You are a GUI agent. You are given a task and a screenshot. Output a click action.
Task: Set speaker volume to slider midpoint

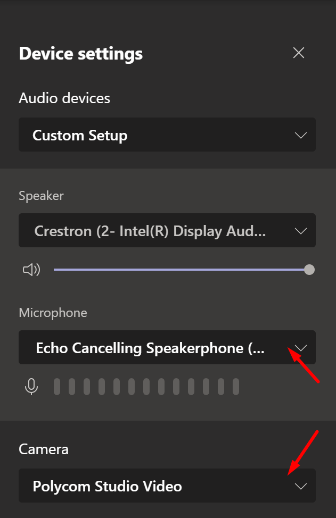point(182,270)
